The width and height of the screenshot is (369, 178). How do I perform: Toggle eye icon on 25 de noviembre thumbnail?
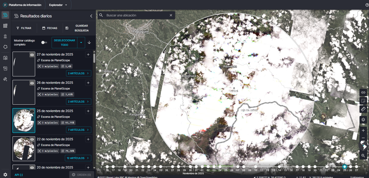[32, 111]
